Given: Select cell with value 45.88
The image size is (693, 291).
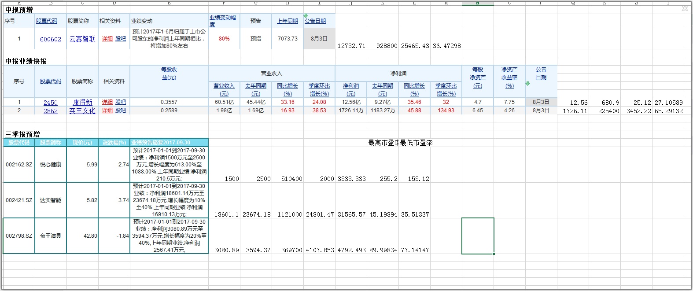Looking at the screenshot, I should tap(414, 111).
